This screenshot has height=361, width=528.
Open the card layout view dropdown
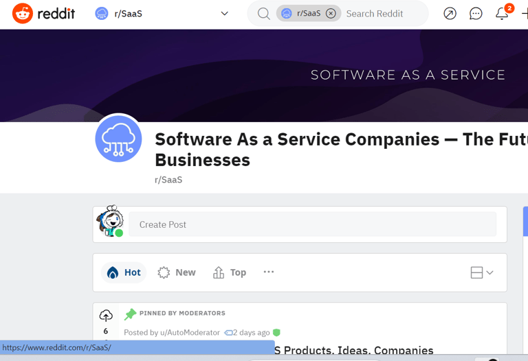point(482,272)
